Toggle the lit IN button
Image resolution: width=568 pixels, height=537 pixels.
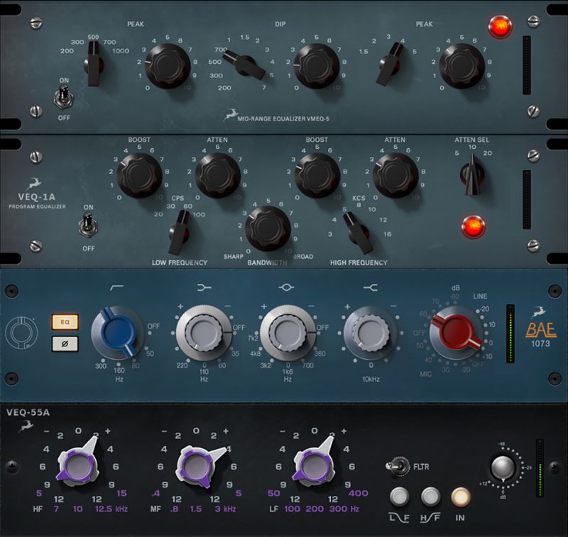tap(461, 497)
